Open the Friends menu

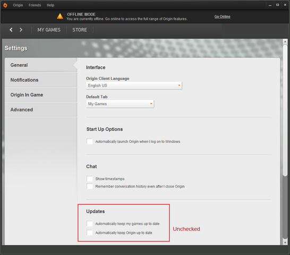(35, 5)
